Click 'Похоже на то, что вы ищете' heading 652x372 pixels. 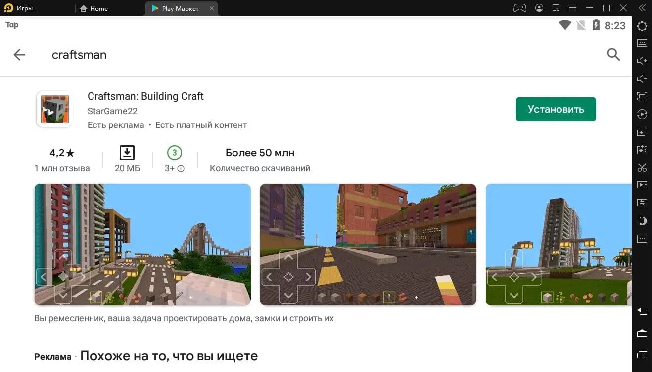[169, 356]
